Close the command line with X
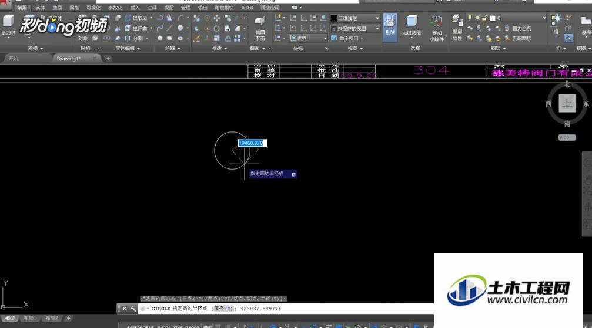 click(x=124, y=309)
